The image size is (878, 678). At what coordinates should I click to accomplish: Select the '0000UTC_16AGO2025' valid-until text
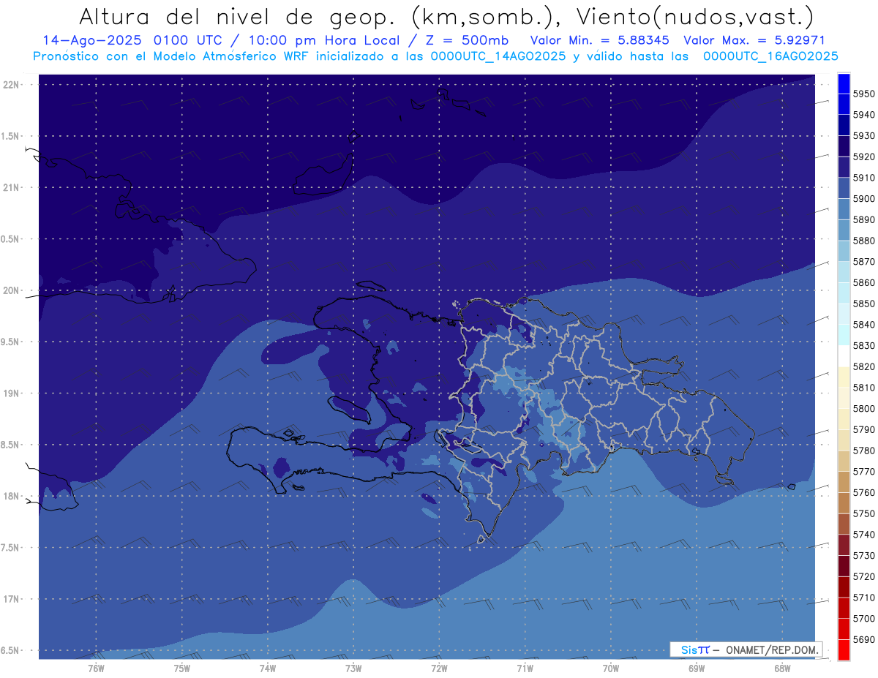click(x=770, y=56)
